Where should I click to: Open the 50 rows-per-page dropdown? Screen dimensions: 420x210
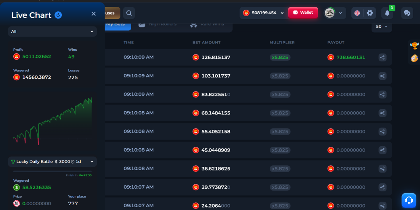(x=381, y=27)
